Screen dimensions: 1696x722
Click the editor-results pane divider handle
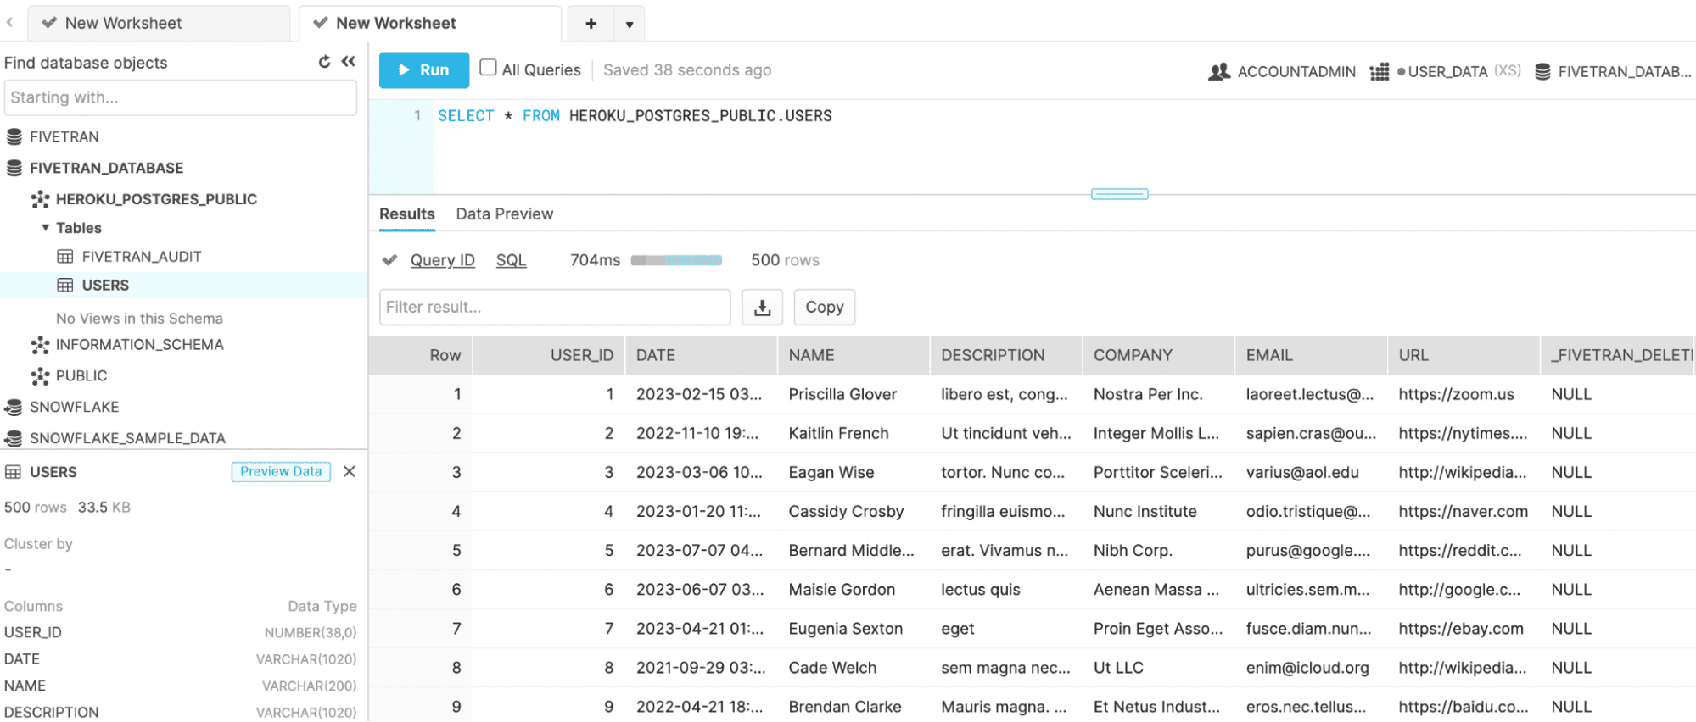tap(1119, 194)
